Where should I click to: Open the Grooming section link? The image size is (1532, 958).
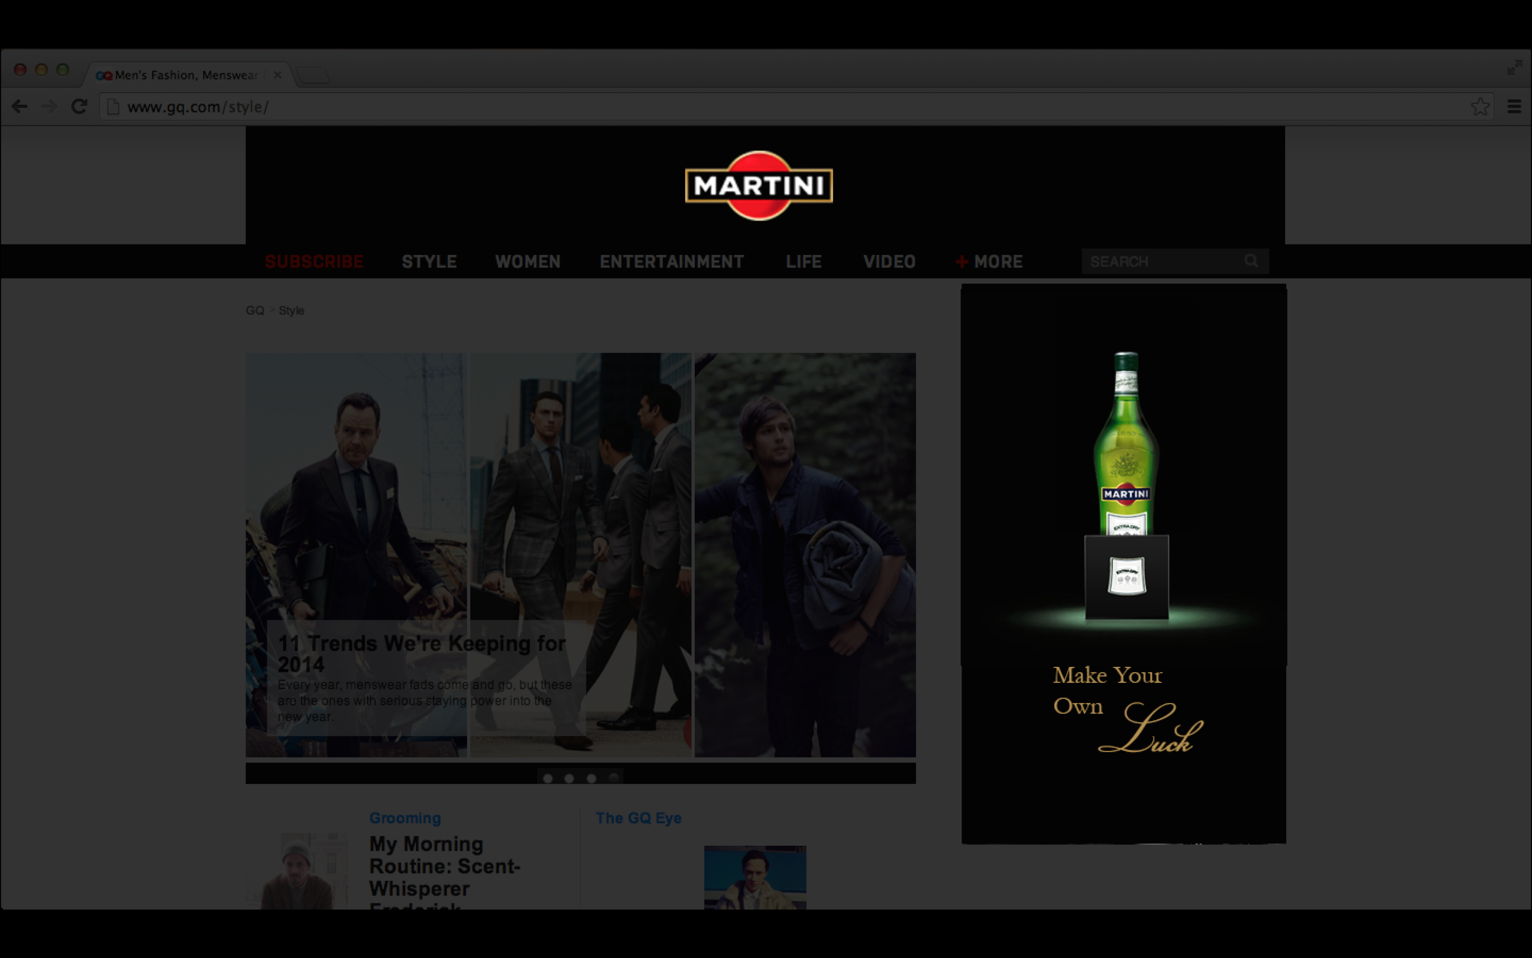point(404,818)
